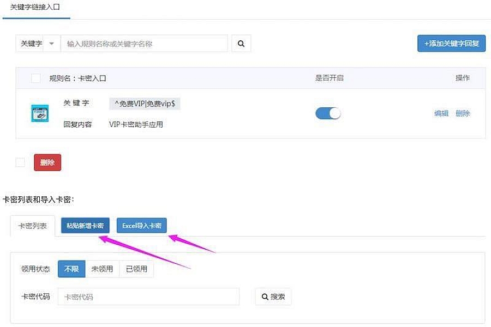The image size is (491, 327).
Task: Click +添加关键字回复 button
Action: 451,44
